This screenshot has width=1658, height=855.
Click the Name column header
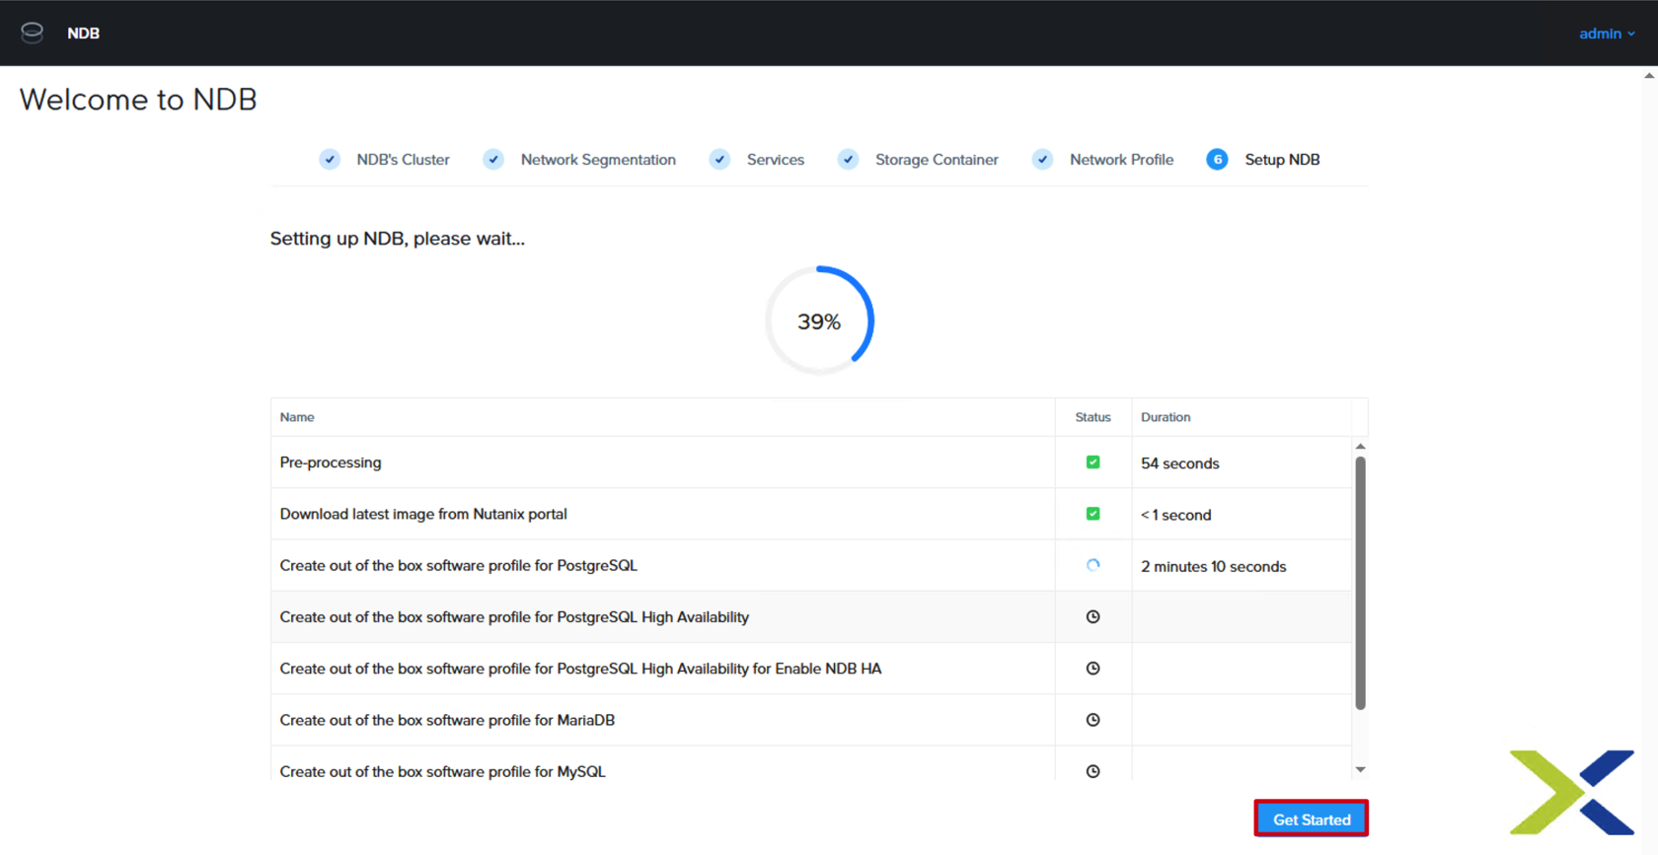click(x=297, y=417)
